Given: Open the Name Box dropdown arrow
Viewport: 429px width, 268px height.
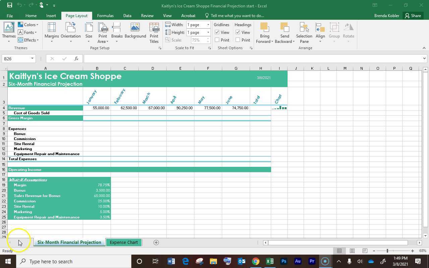Looking at the screenshot, I should [x=32, y=59].
